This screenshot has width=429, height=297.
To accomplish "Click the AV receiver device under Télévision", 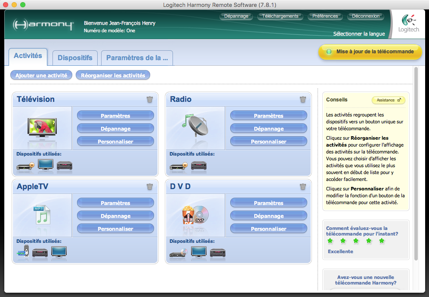I will 65,166.
